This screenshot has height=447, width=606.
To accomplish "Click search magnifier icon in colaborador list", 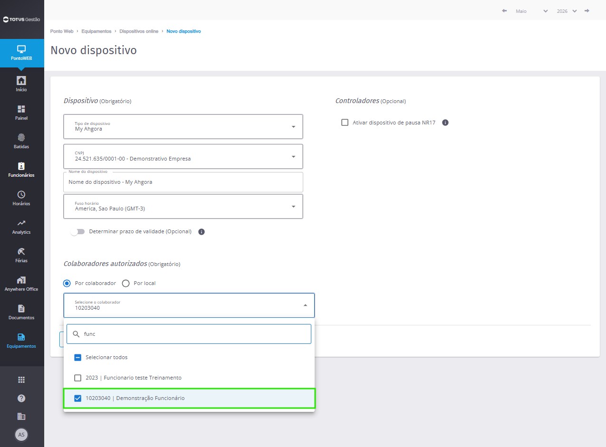I will 76,334.
